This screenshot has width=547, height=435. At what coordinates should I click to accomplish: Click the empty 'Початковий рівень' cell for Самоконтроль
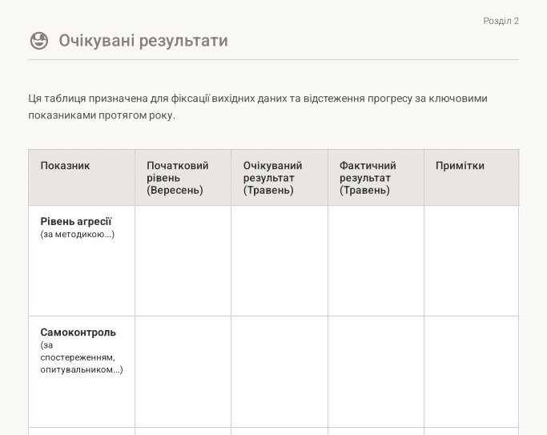click(183, 372)
